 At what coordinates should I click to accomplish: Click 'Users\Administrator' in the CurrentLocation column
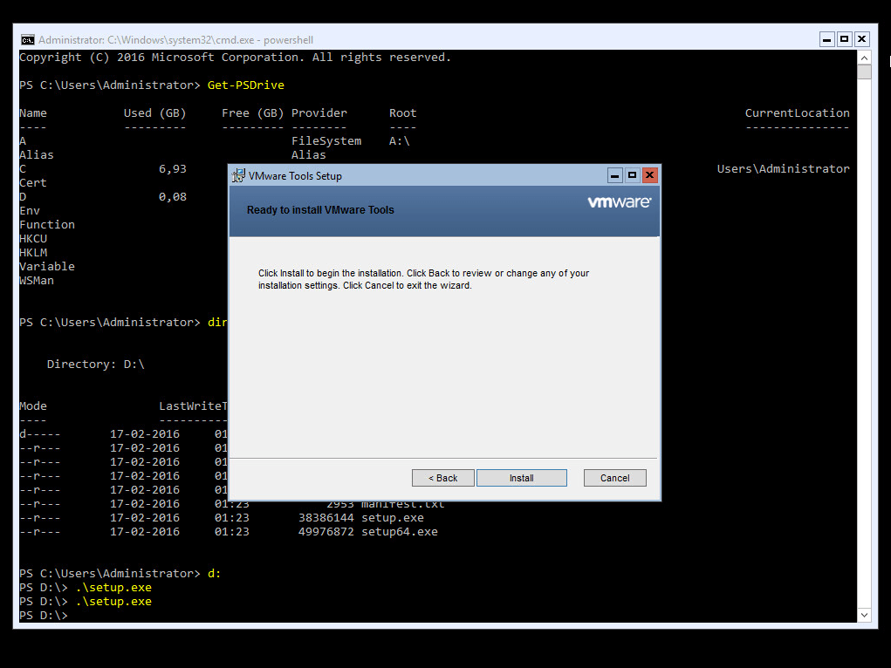pos(784,168)
